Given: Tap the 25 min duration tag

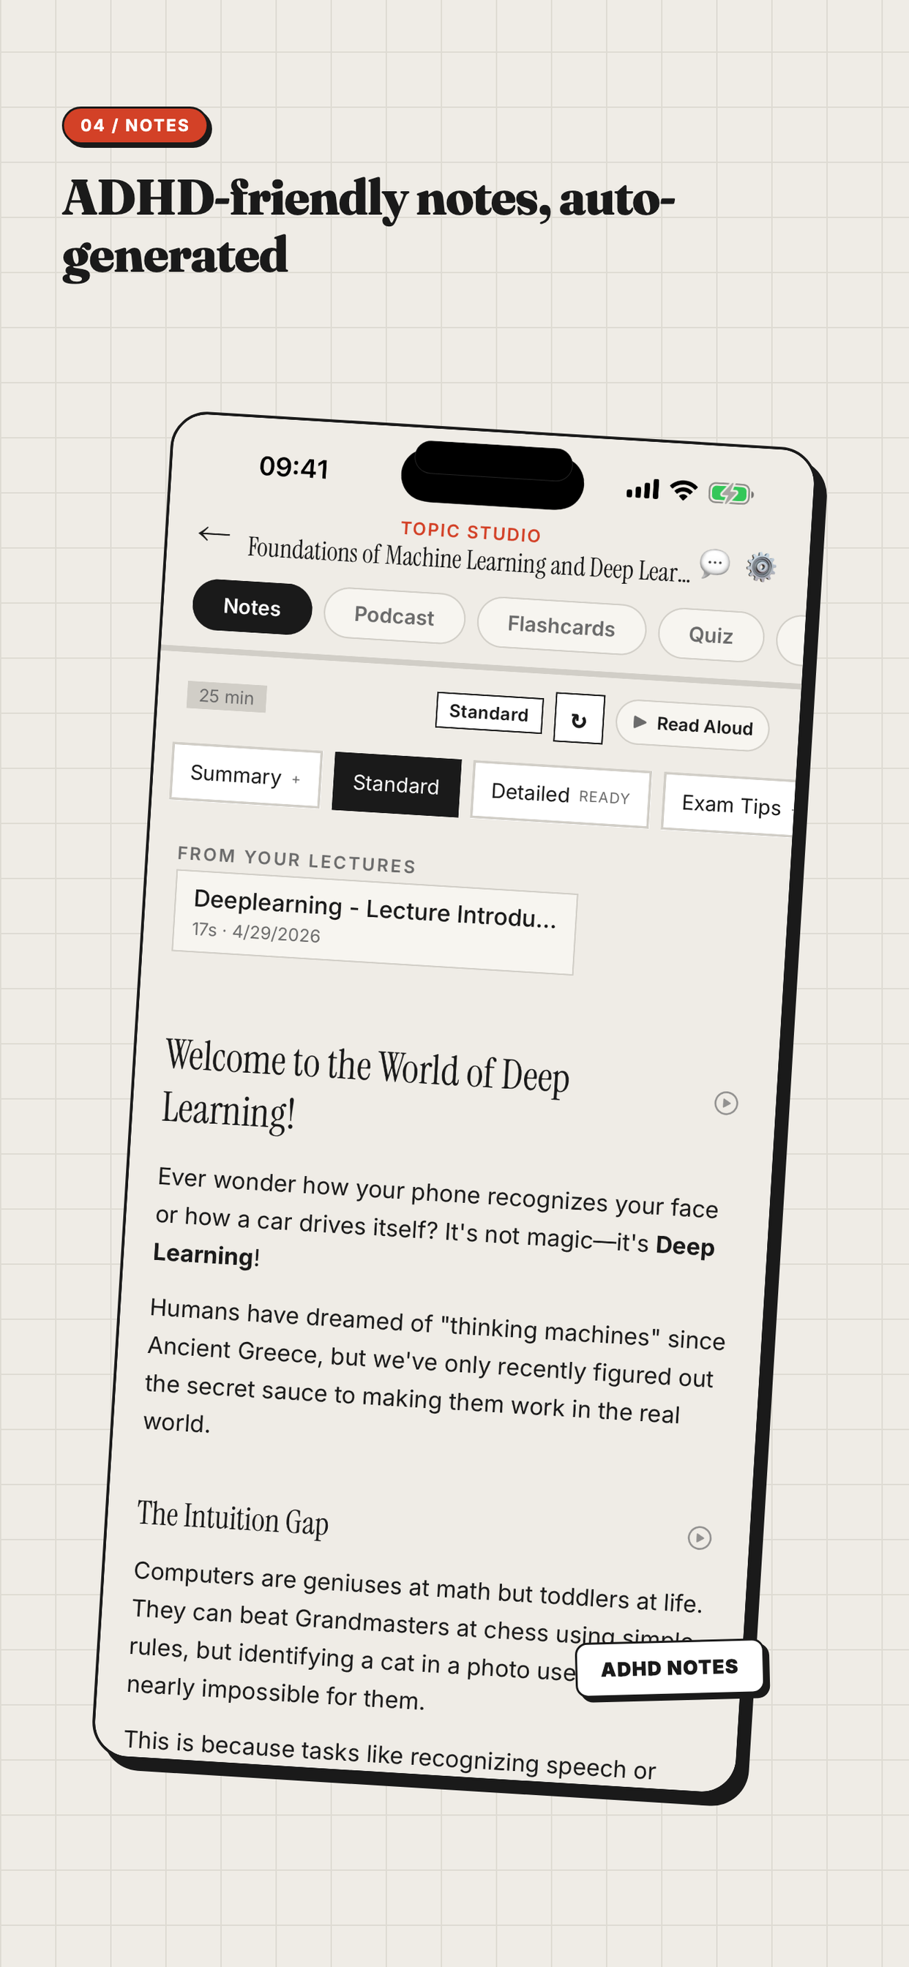Looking at the screenshot, I should (227, 697).
